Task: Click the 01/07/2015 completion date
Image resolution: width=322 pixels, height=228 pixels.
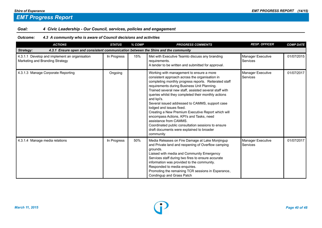Action: (x=296, y=56)
